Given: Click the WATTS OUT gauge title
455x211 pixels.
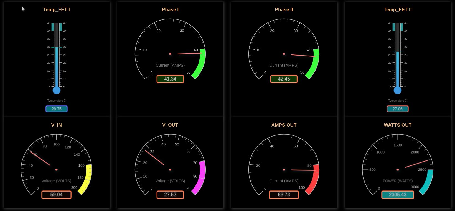Looking at the screenshot, I should 398,125.
